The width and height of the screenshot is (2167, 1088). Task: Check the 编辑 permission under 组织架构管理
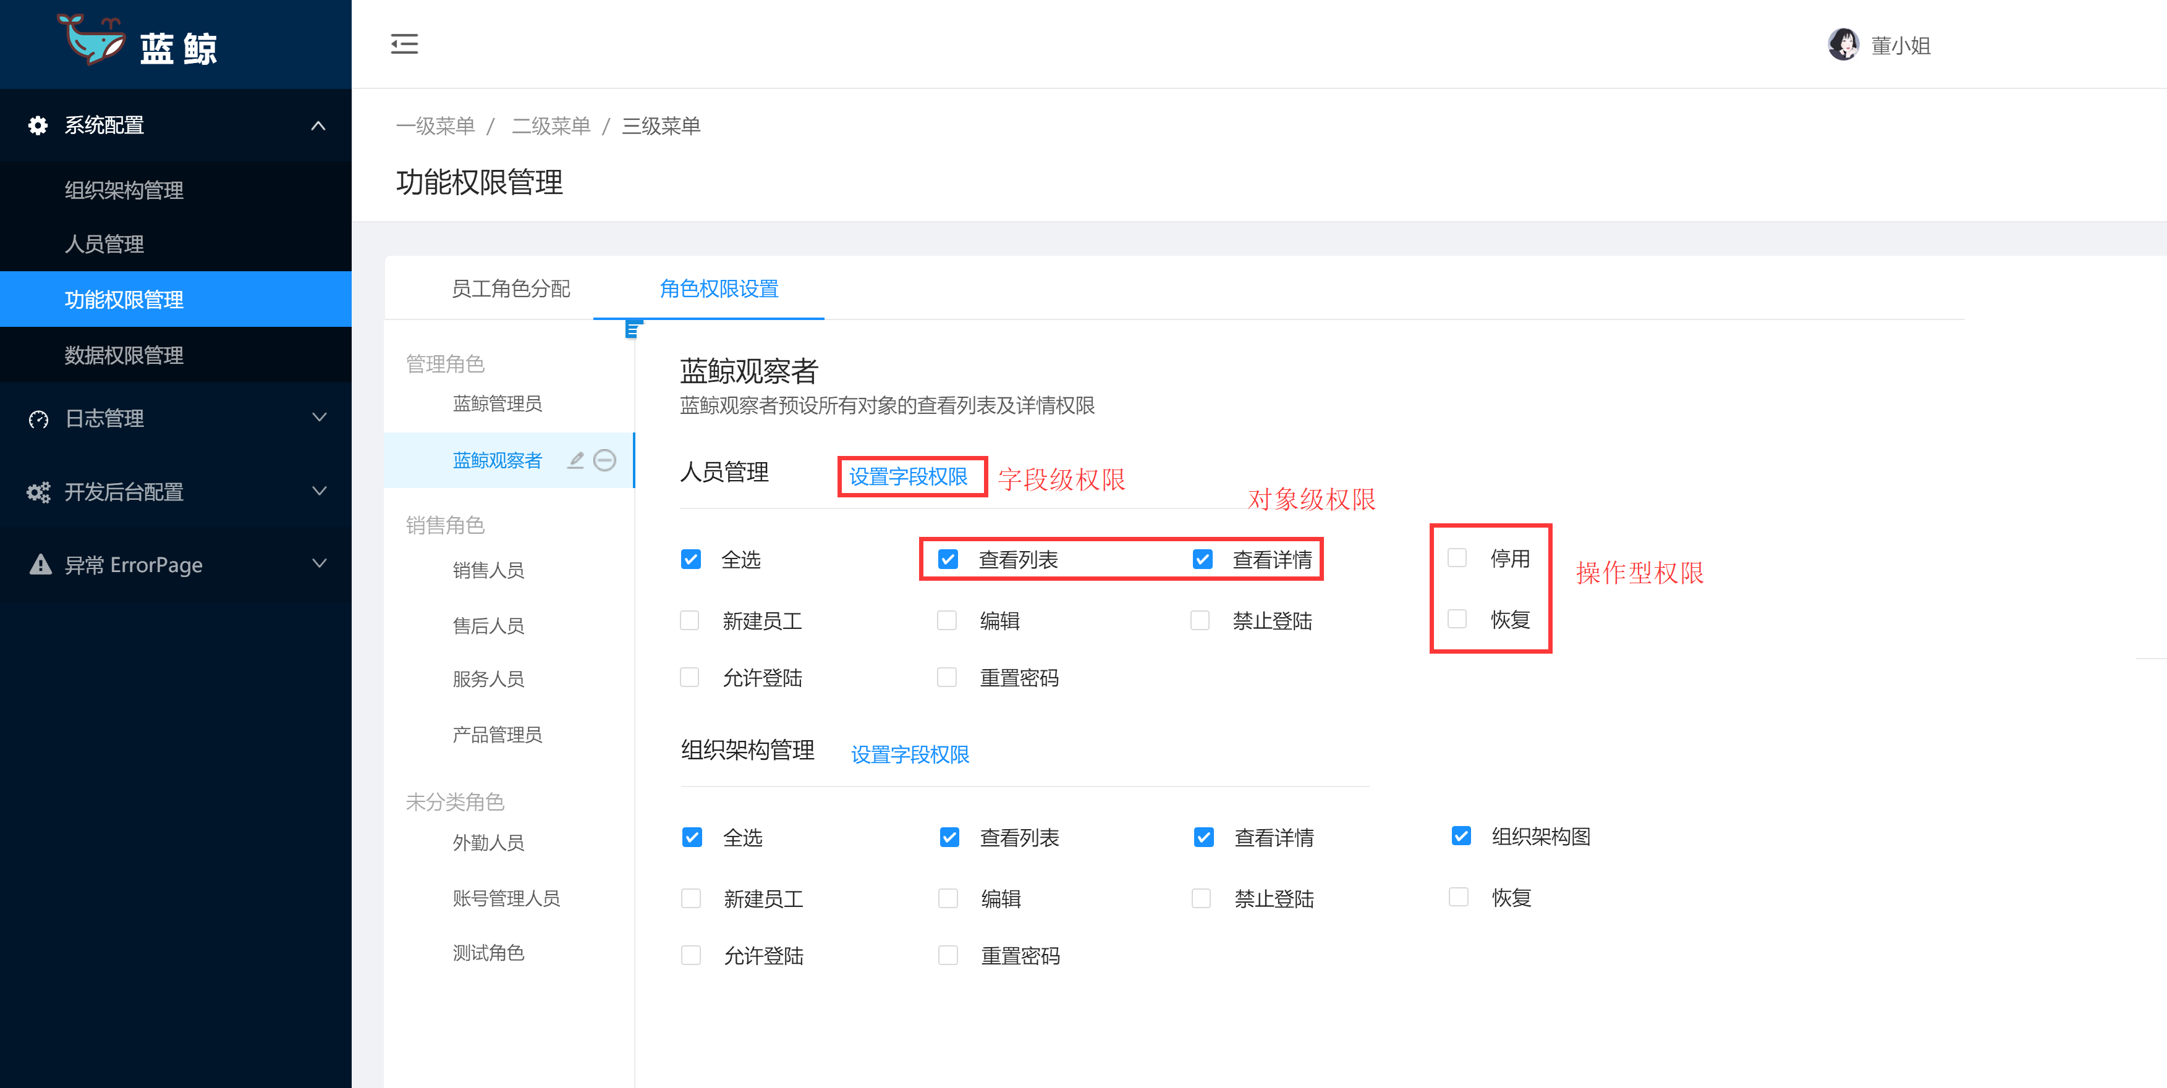point(948,898)
